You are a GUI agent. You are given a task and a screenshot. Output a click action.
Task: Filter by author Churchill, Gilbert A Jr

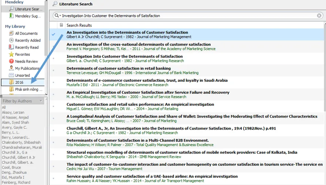tap(18, 157)
